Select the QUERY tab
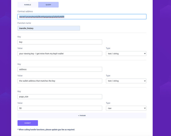 tap(48, 5)
